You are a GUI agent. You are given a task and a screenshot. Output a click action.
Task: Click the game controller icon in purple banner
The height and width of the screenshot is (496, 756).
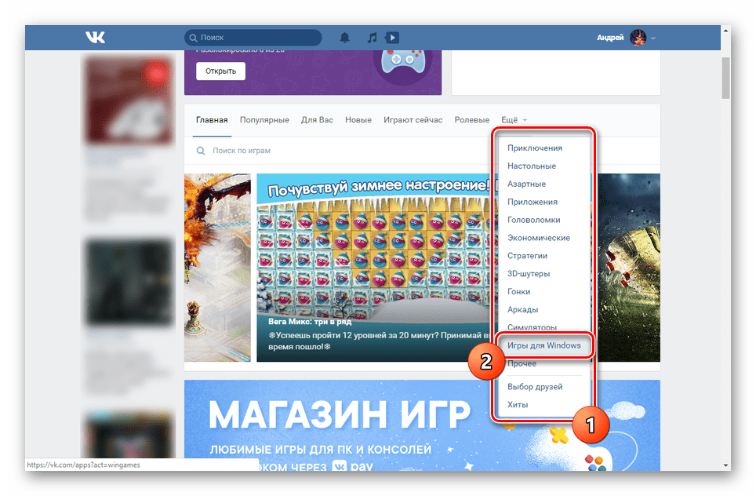tap(403, 64)
